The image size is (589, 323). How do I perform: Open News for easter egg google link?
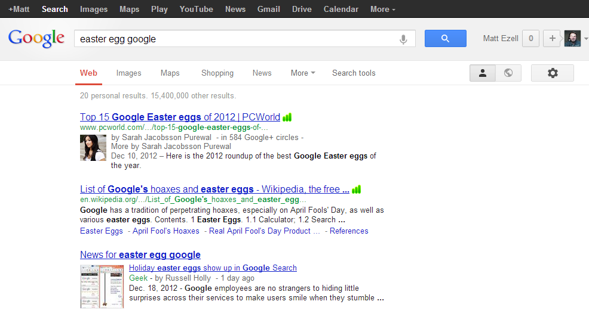point(140,255)
